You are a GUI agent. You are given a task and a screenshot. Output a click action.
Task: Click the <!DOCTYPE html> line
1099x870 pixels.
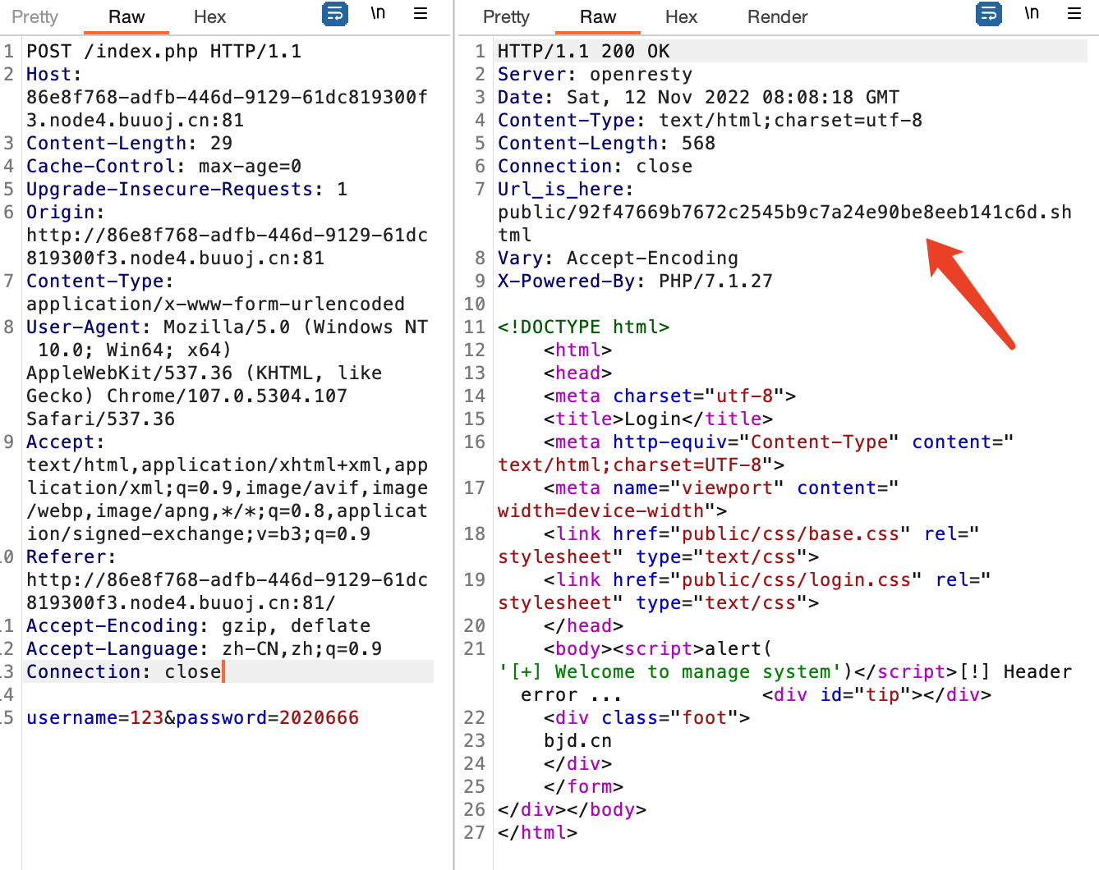click(x=584, y=327)
